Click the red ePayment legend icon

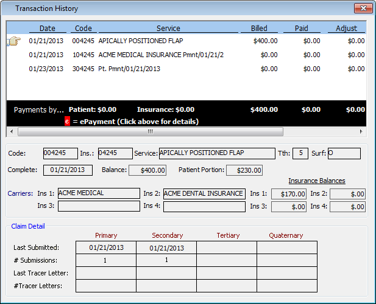pos(68,121)
